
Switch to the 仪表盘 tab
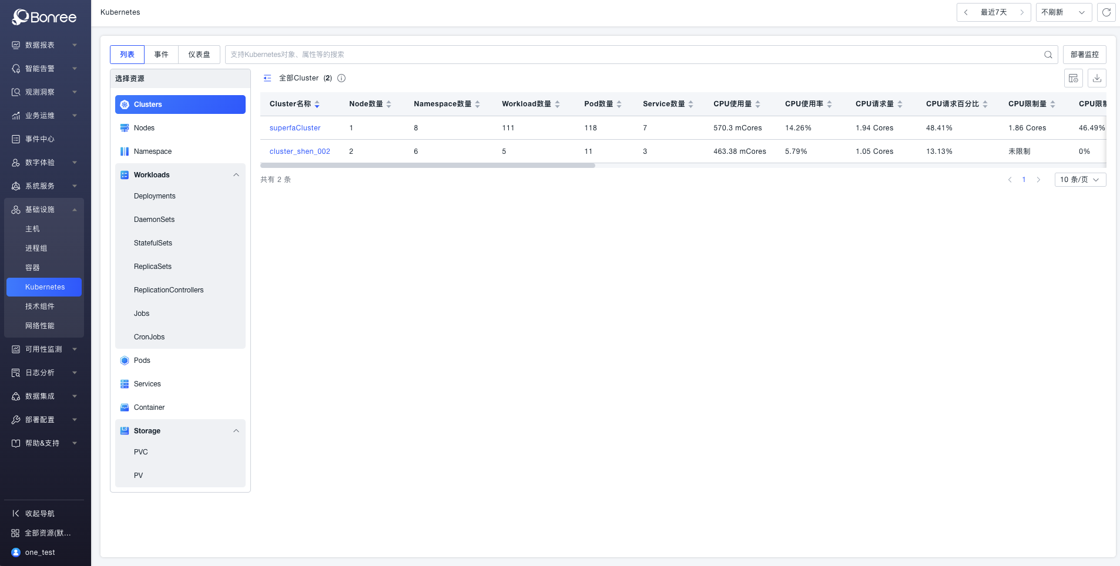[x=199, y=55]
